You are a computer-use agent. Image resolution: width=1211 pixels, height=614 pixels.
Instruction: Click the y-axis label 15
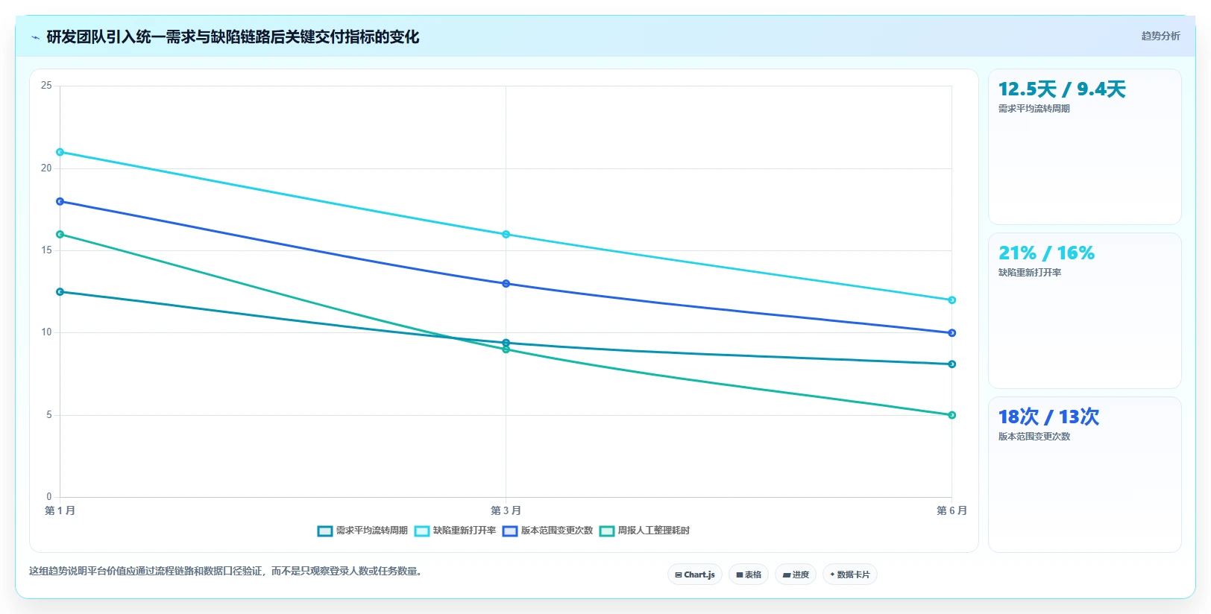tap(46, 250)
